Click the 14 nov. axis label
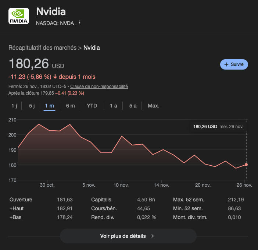This screenshot has height=250, width=258. click(x=161, y=185)
